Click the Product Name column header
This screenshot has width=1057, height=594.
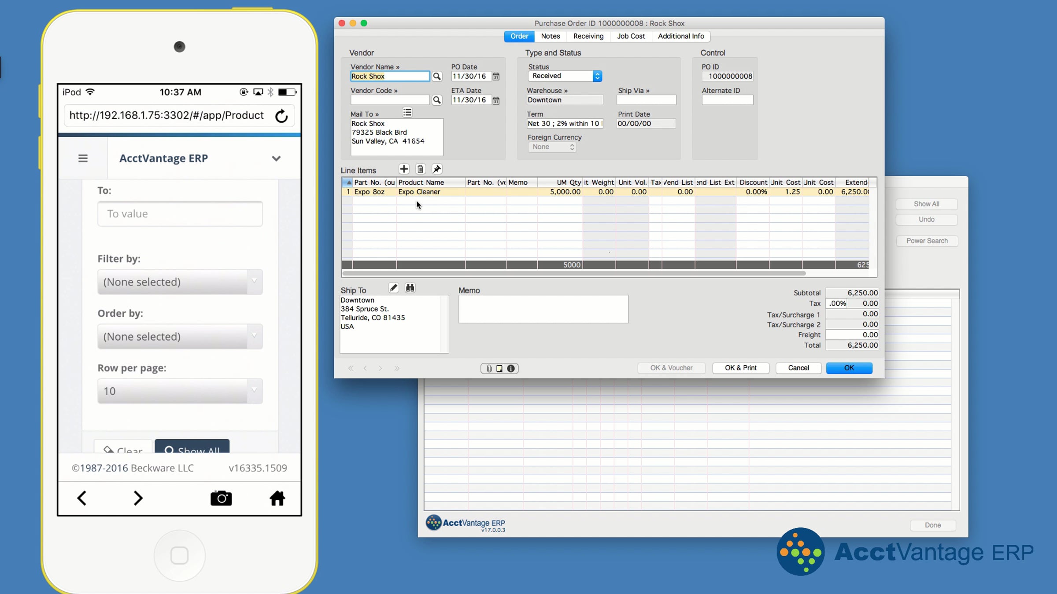(x=431, y=183)
